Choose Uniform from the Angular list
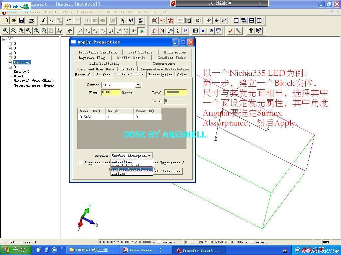The width and height of the screenshot is (341, 255). (x=132, y=173)
